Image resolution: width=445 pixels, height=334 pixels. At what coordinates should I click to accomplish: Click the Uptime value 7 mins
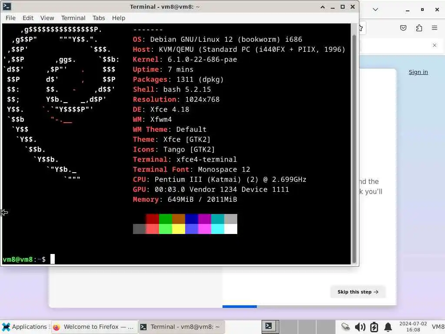pos(180,69)
